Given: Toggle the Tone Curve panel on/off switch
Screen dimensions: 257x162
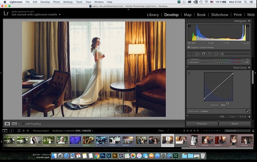Looking at the screenshot, I should [188, 67].
